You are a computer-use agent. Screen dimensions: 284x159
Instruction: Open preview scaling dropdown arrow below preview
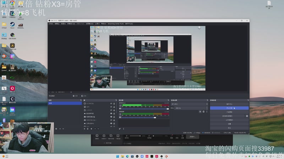pos(71,92)
